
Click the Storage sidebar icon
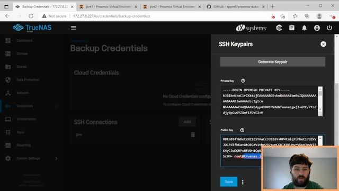8,54
